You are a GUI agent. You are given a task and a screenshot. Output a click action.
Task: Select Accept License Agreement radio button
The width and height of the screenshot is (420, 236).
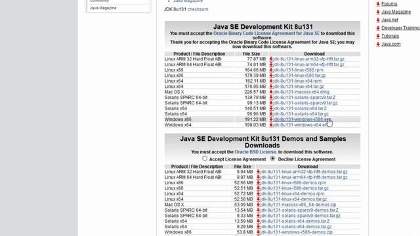205,159
